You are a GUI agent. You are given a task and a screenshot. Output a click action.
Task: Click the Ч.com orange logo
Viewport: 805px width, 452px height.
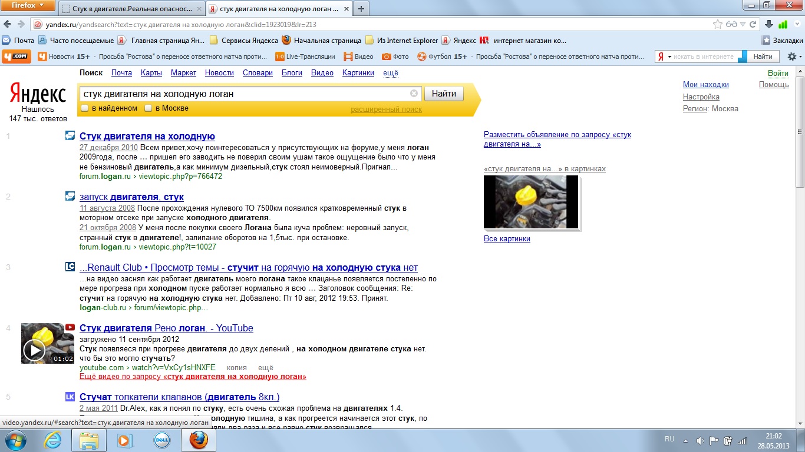(17, 56)
